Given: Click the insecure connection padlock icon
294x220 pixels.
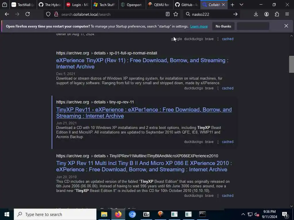Looking at the screenshot, I should [56, 14].
